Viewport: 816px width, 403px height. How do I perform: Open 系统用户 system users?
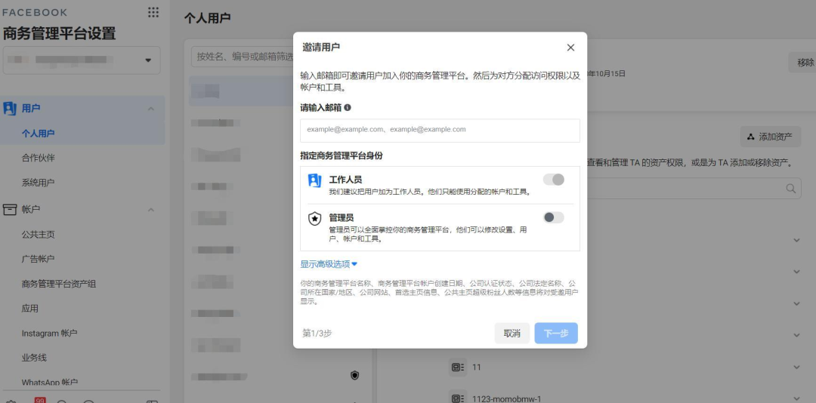tap(38, 183)
